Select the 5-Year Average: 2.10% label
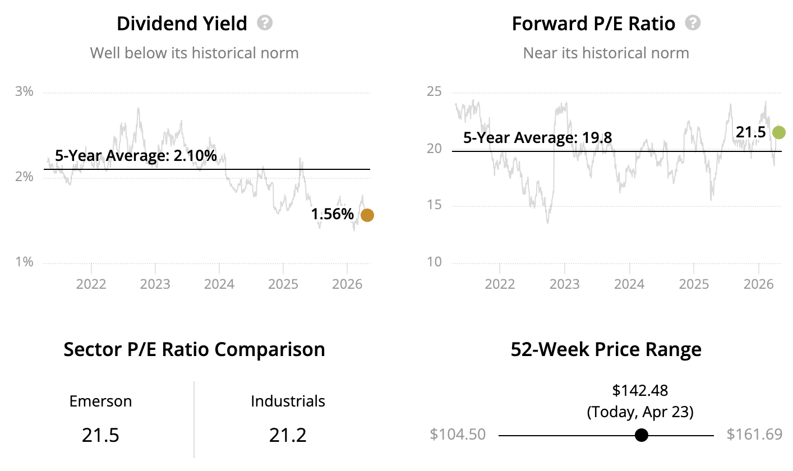The image size is (793, 471). click(x=136, y=156)
